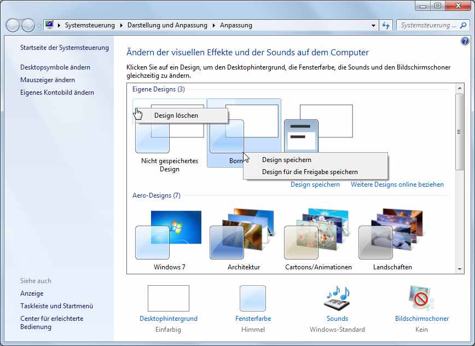475x346 pixels.
Task: Expand the Systemsteuerung breadcrumb menu
Action: click(x=90, y=25)
